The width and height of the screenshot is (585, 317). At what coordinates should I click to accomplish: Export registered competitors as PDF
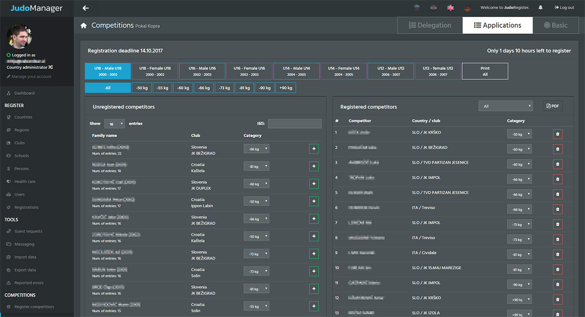[x=553, y=106]
